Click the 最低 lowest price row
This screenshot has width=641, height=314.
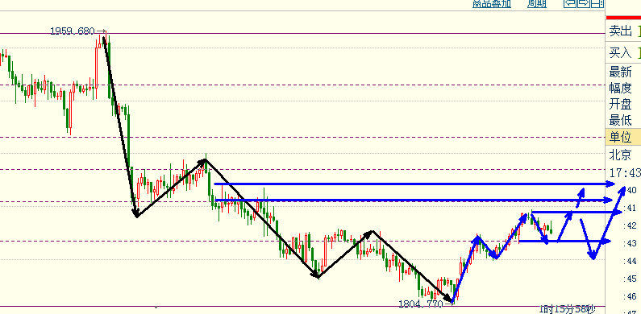coord(623,121)
